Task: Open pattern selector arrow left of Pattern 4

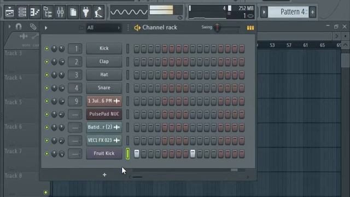Action: (x=264, y=12)
